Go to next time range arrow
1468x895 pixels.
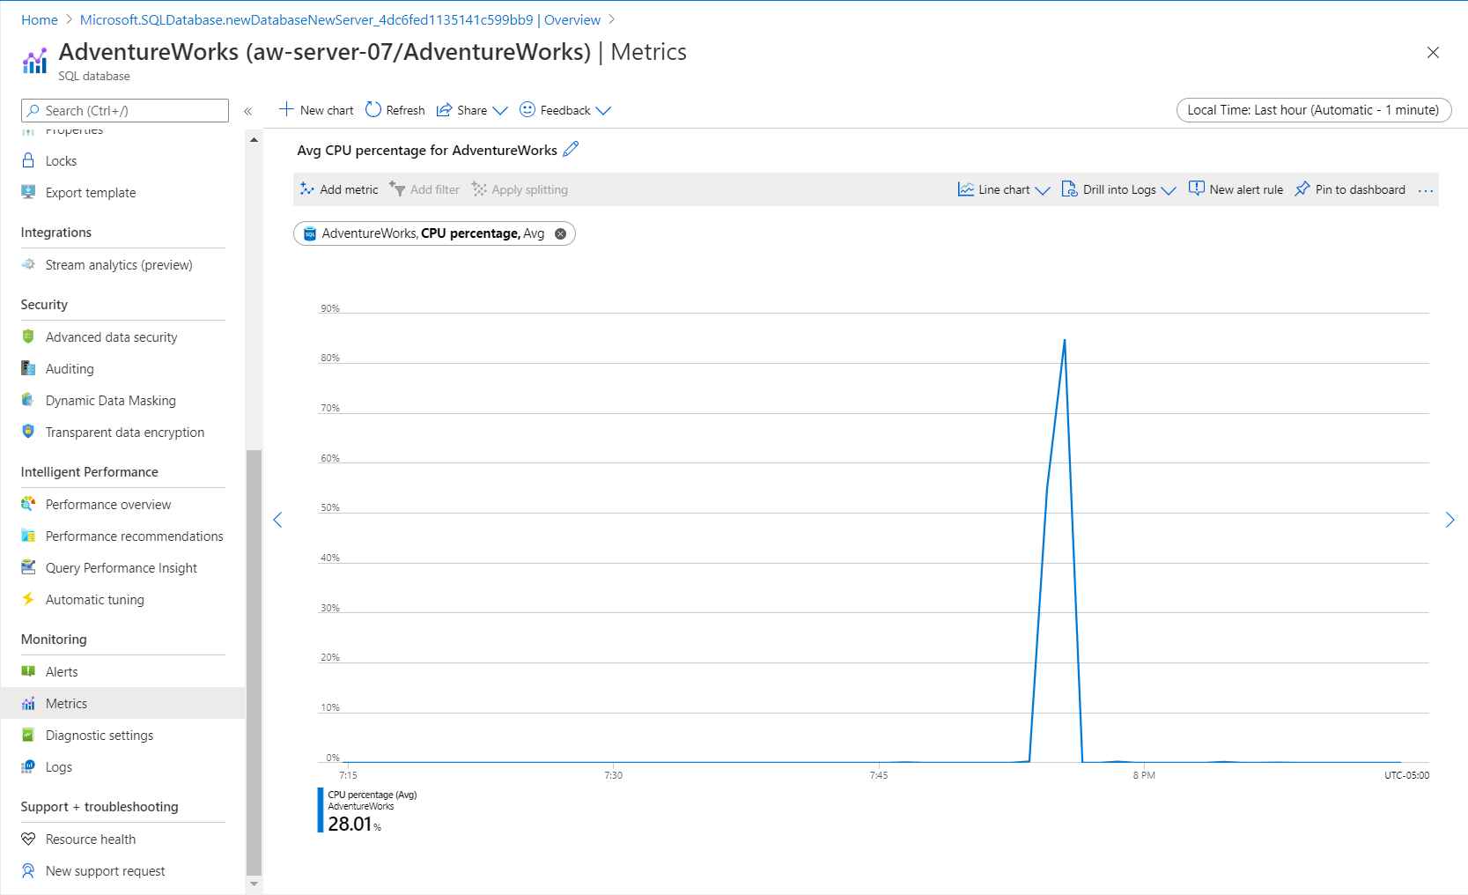[x=1450, y=520]
